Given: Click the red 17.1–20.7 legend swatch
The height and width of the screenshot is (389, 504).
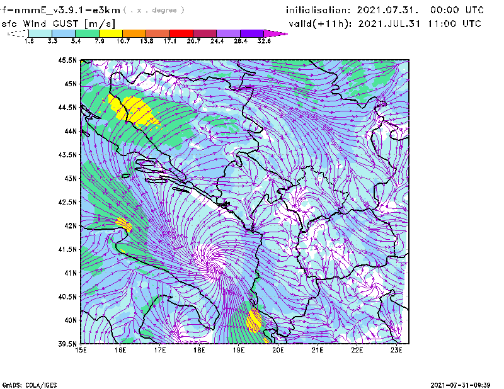Looking at the screenshot, I should 181,33.
